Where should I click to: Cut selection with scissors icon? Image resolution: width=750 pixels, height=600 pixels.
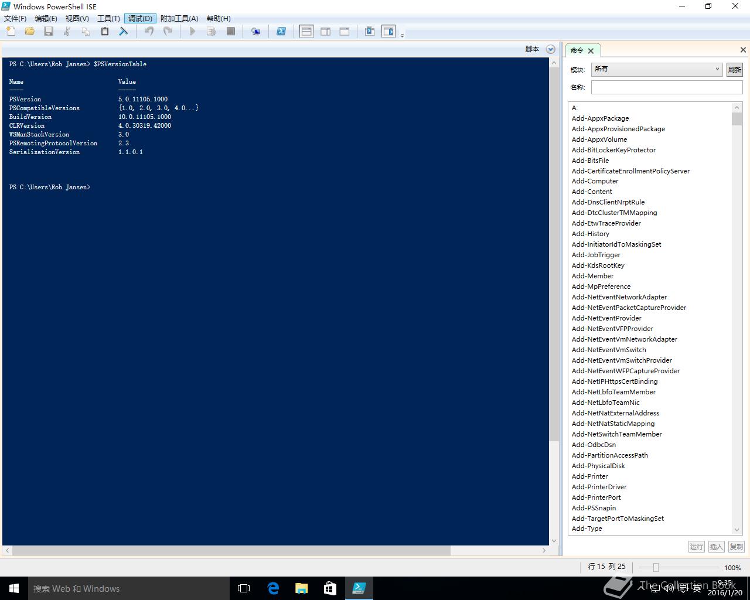(67, 32)
